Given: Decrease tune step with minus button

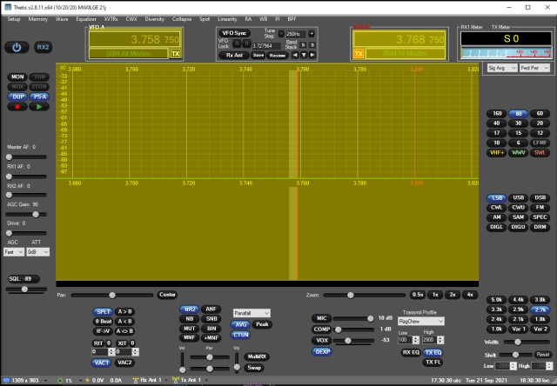Looking at the screenshot, I should (x=281, y=34).
